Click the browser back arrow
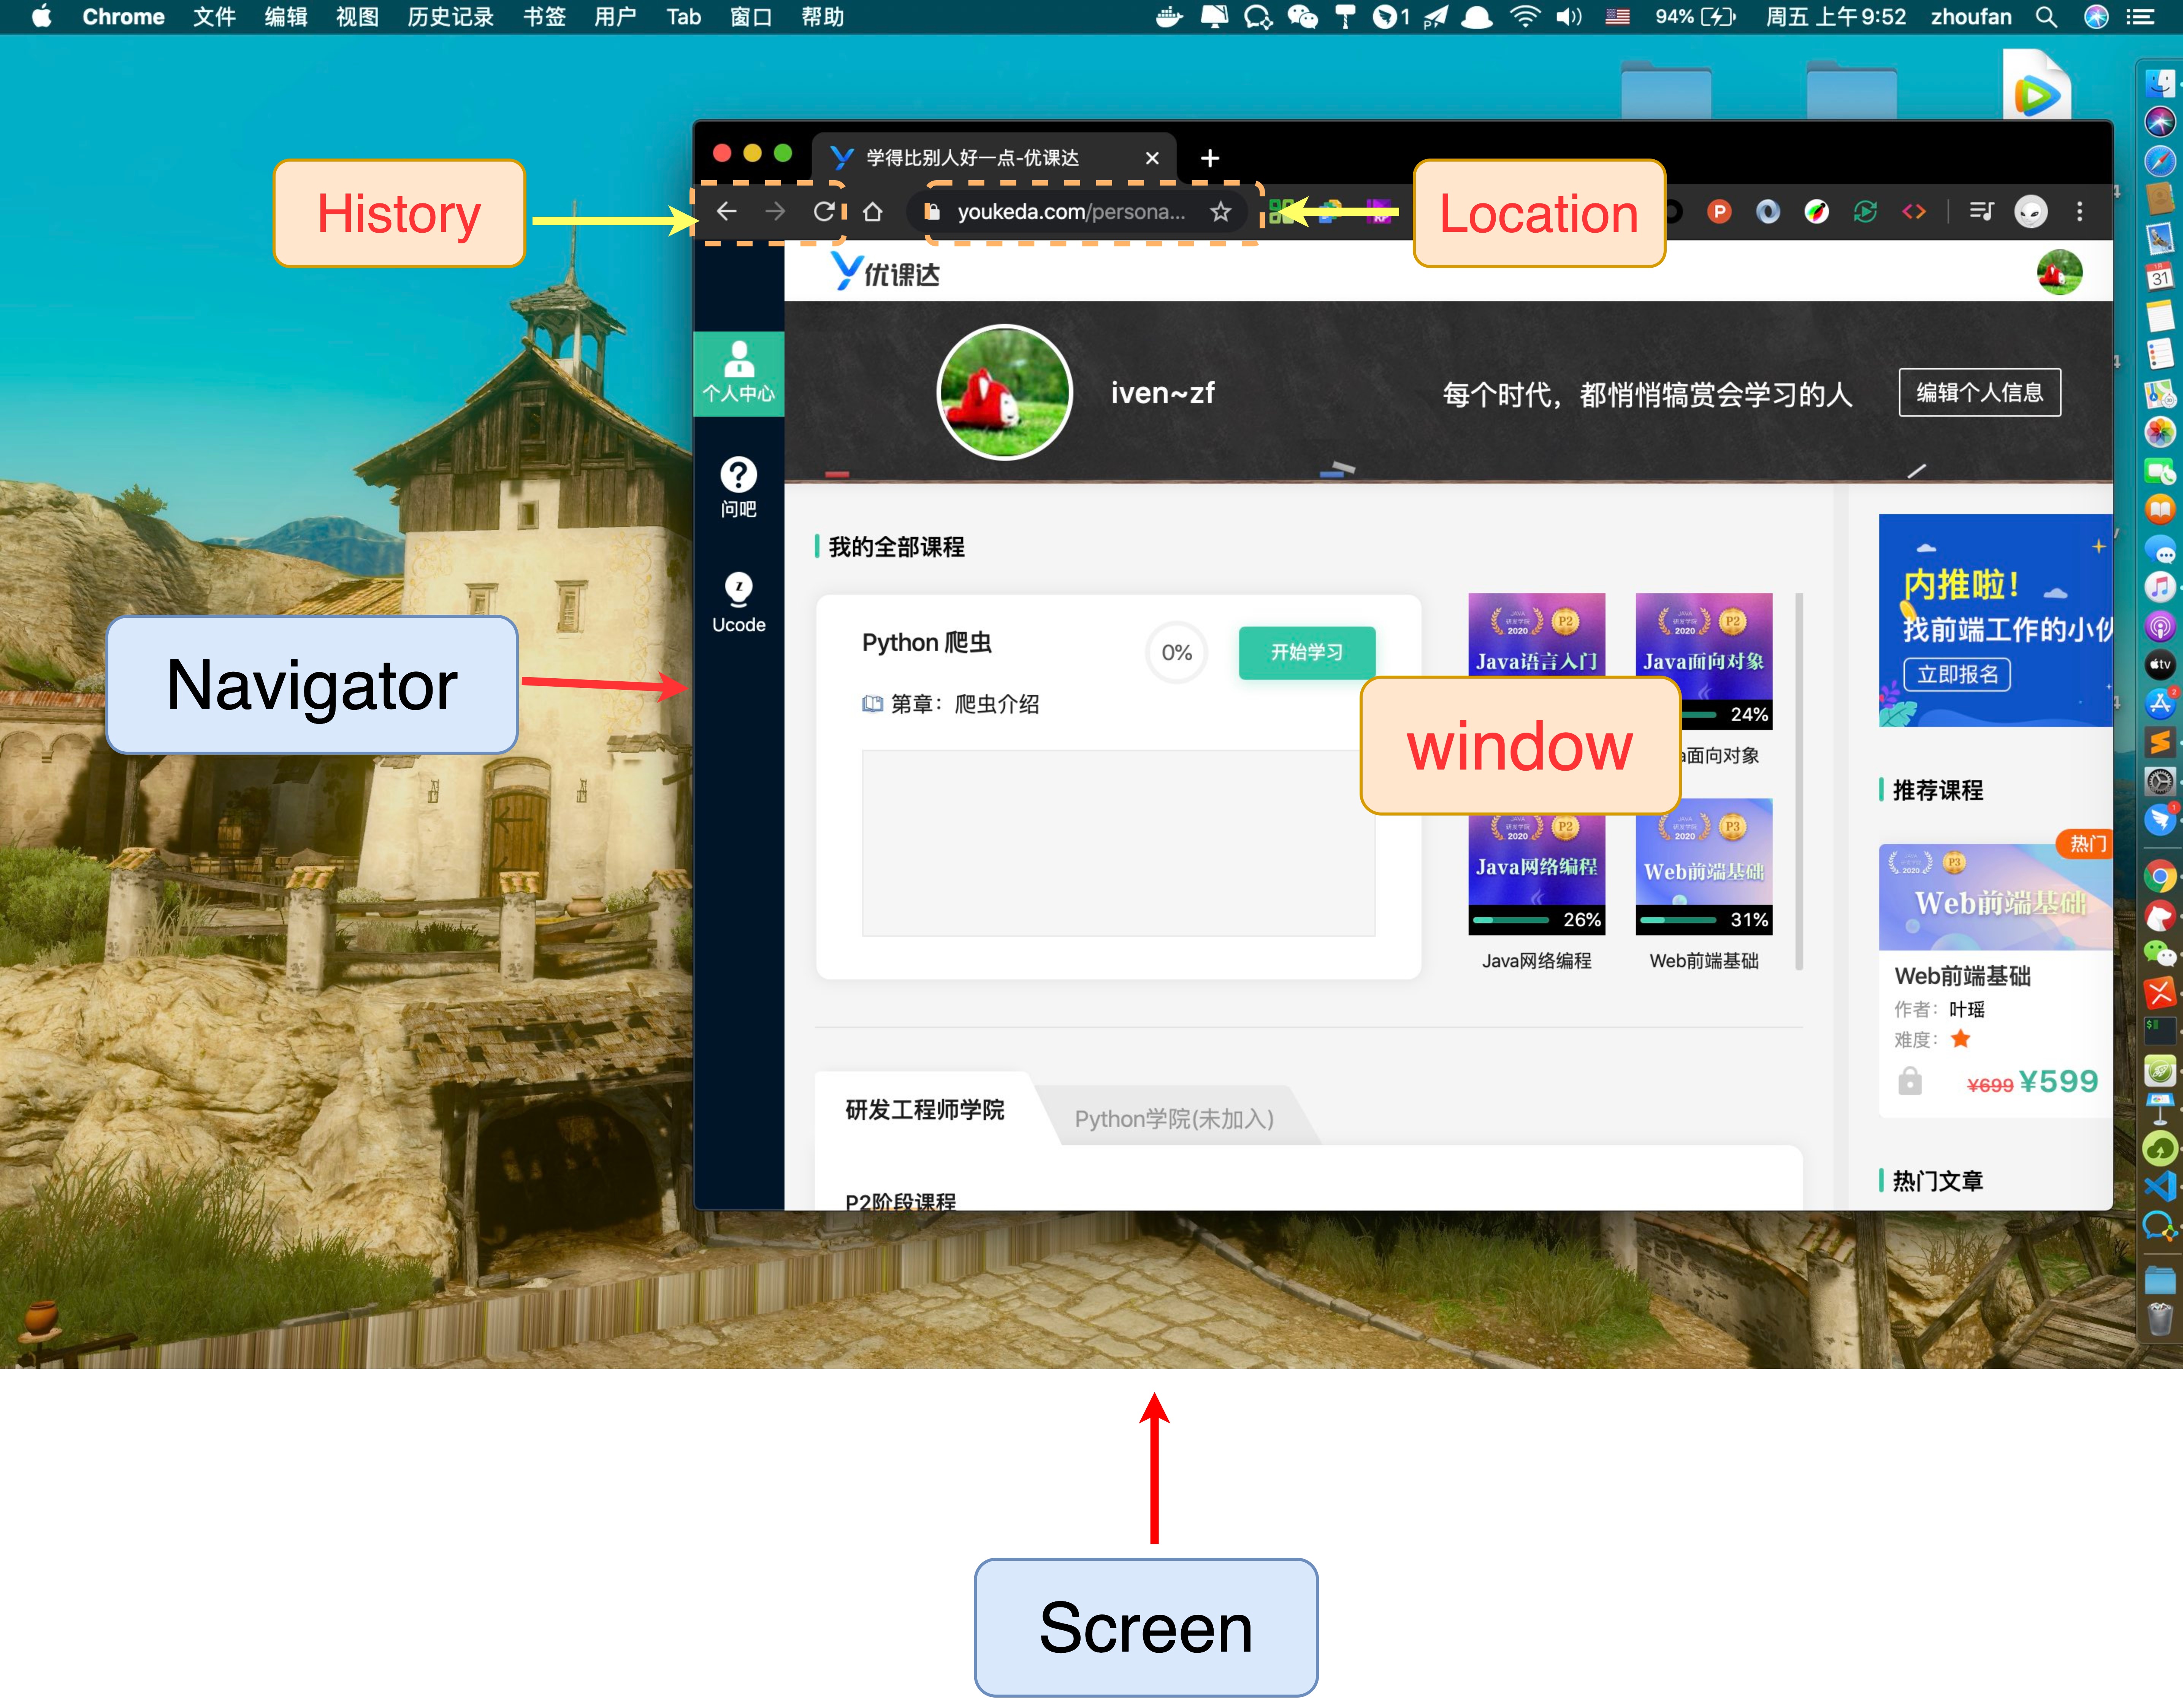This screenshot has height=1698, width=2184. coord(727,211)
